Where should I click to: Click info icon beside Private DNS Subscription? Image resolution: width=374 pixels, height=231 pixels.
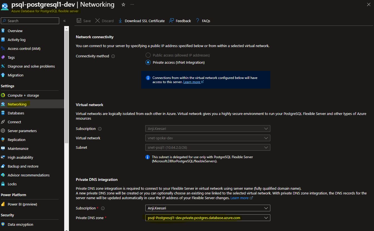103,208
